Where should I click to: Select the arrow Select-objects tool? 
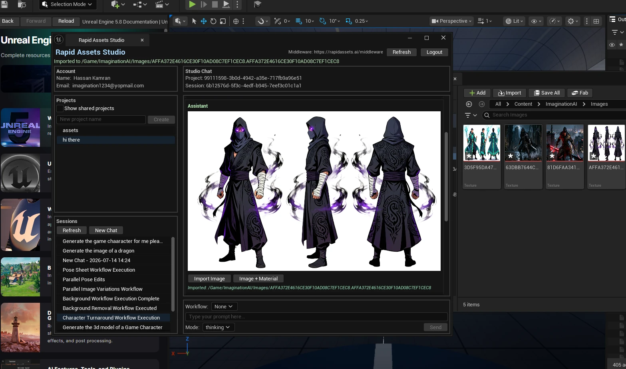pyautogui.click(x=194, y=21)
